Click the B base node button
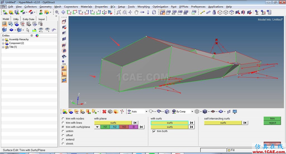This screenshot has width=286, height=154. click(134, 127)
